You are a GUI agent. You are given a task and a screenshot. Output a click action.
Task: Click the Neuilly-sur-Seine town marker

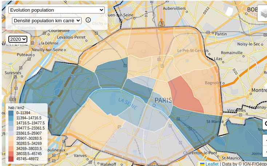coord(65,50)
